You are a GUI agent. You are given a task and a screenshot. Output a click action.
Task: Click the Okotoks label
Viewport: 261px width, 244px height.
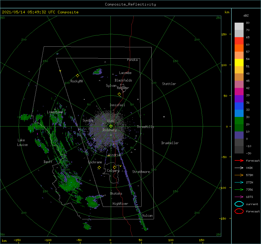click(116, 194)
